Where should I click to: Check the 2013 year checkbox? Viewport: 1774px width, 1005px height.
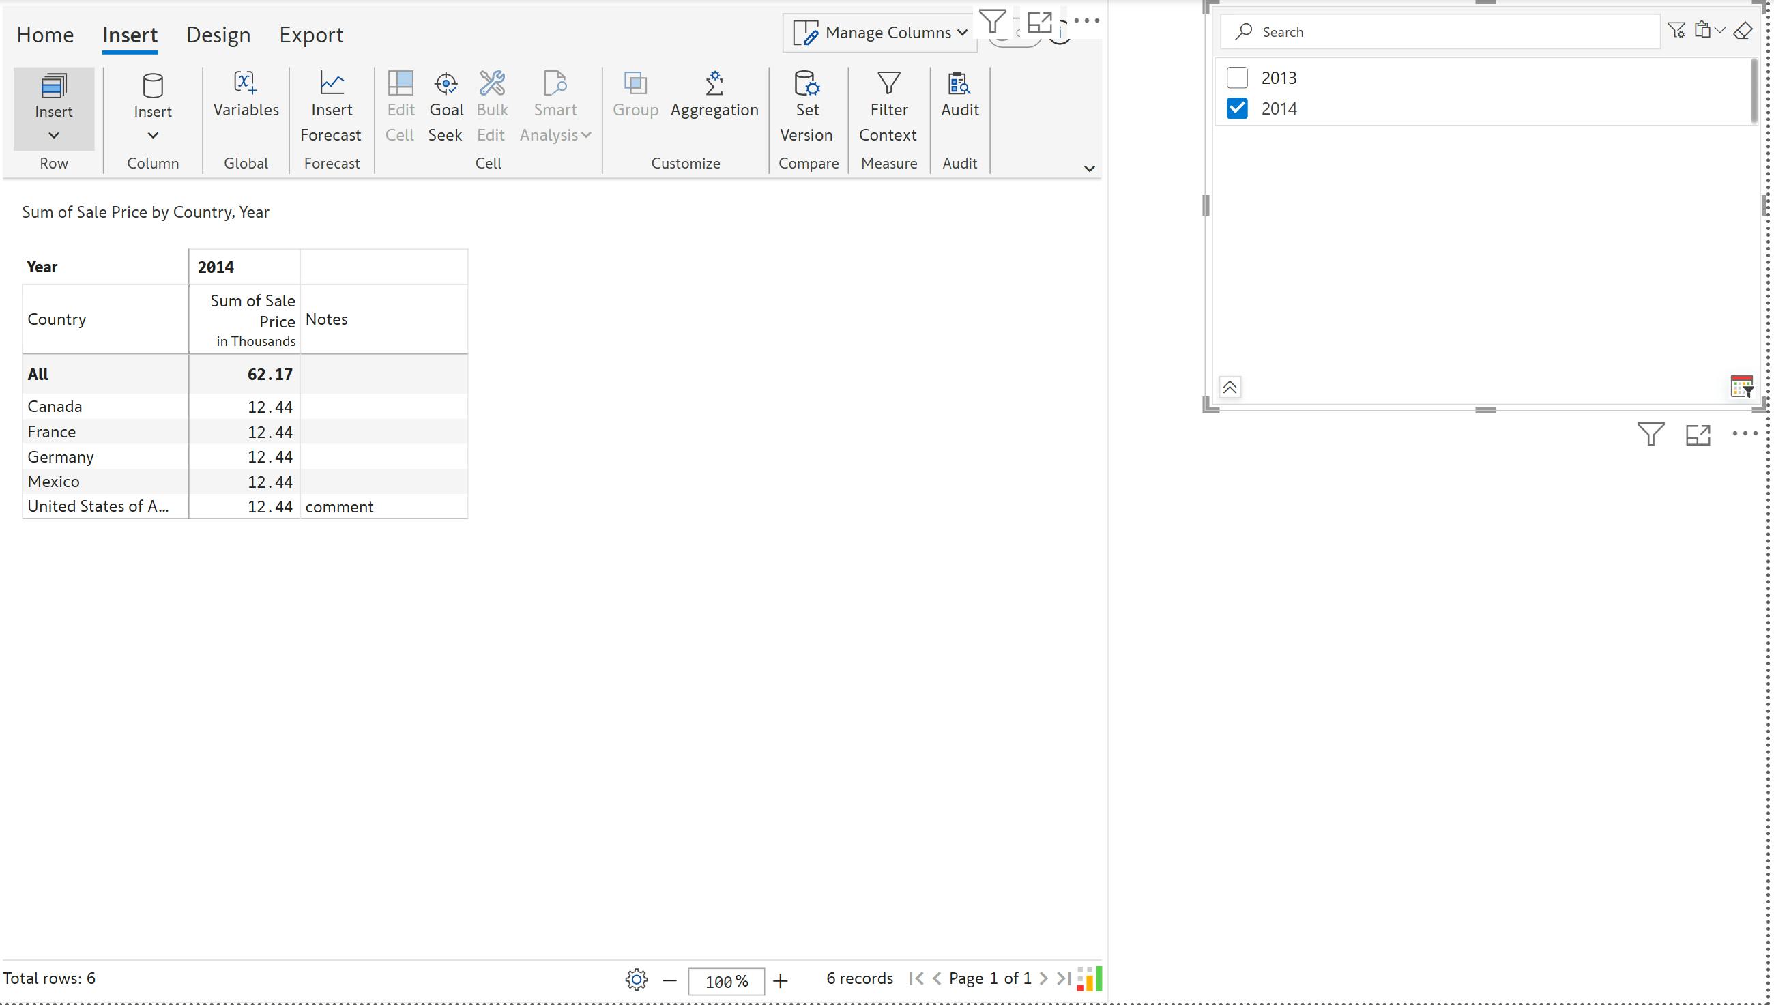point(1237,78)
